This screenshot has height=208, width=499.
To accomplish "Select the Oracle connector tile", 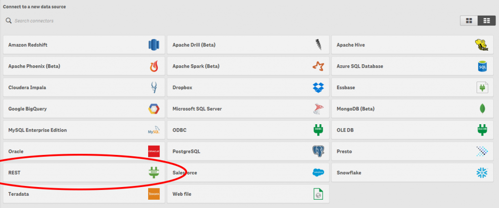I will (84, 151).
